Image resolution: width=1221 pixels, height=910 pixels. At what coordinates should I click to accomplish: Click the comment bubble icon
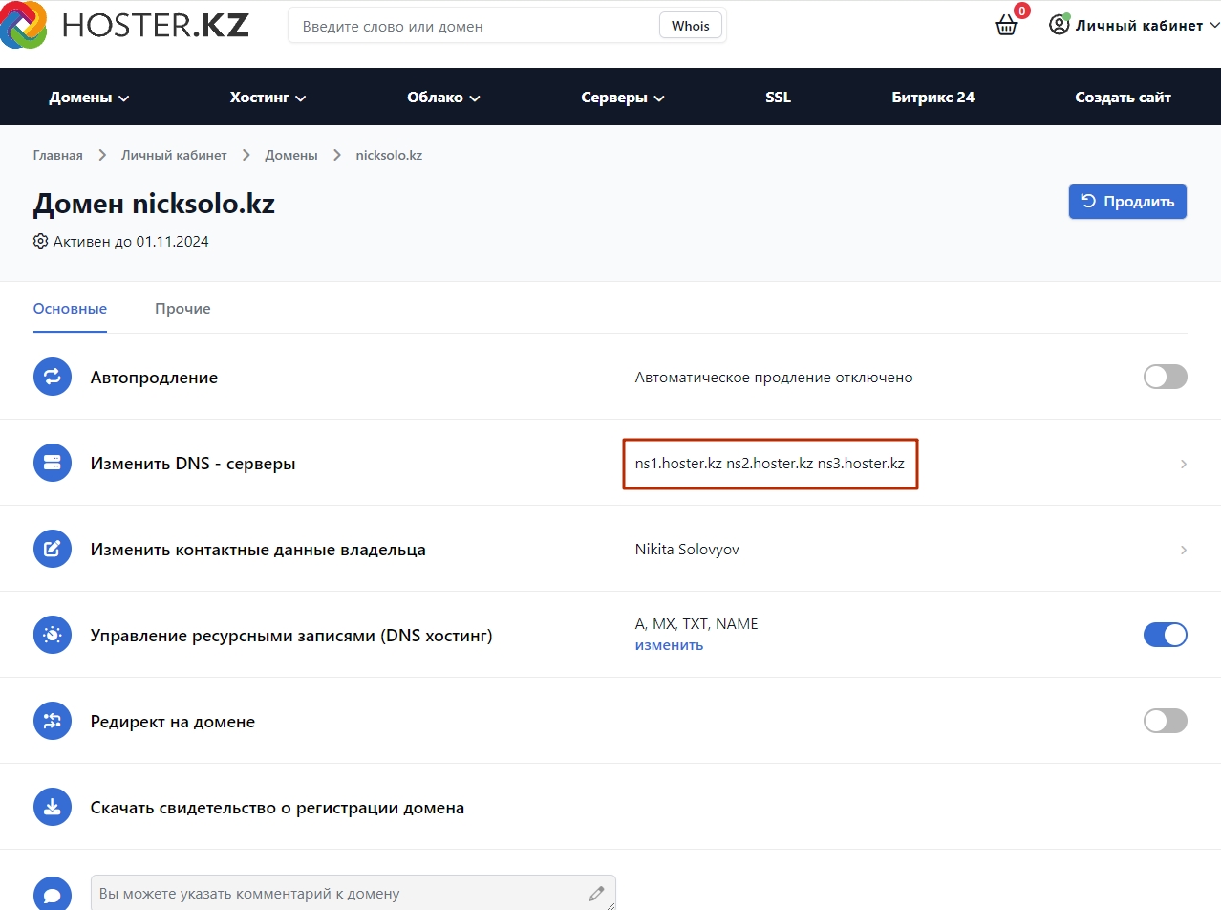coord(53,894)
